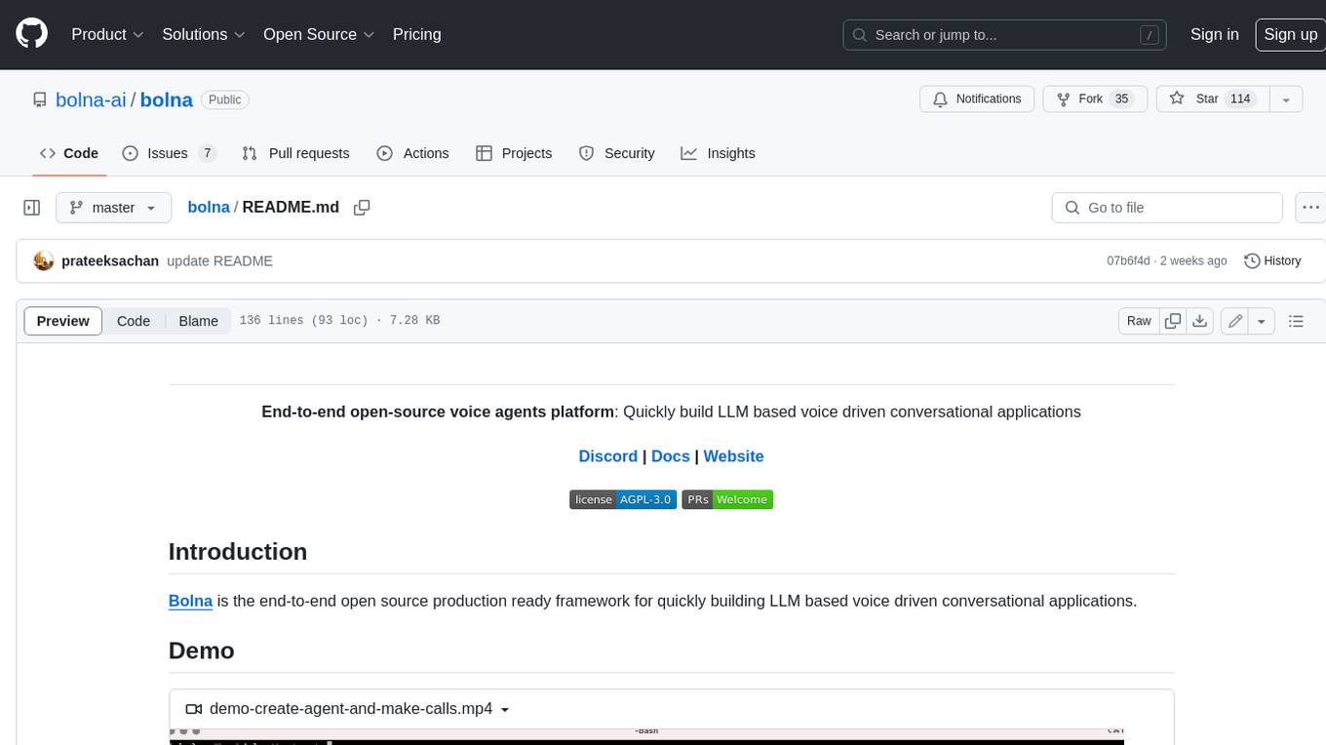1326x745 pixels.
Task: Select the Code view
Action: point(134,321)
